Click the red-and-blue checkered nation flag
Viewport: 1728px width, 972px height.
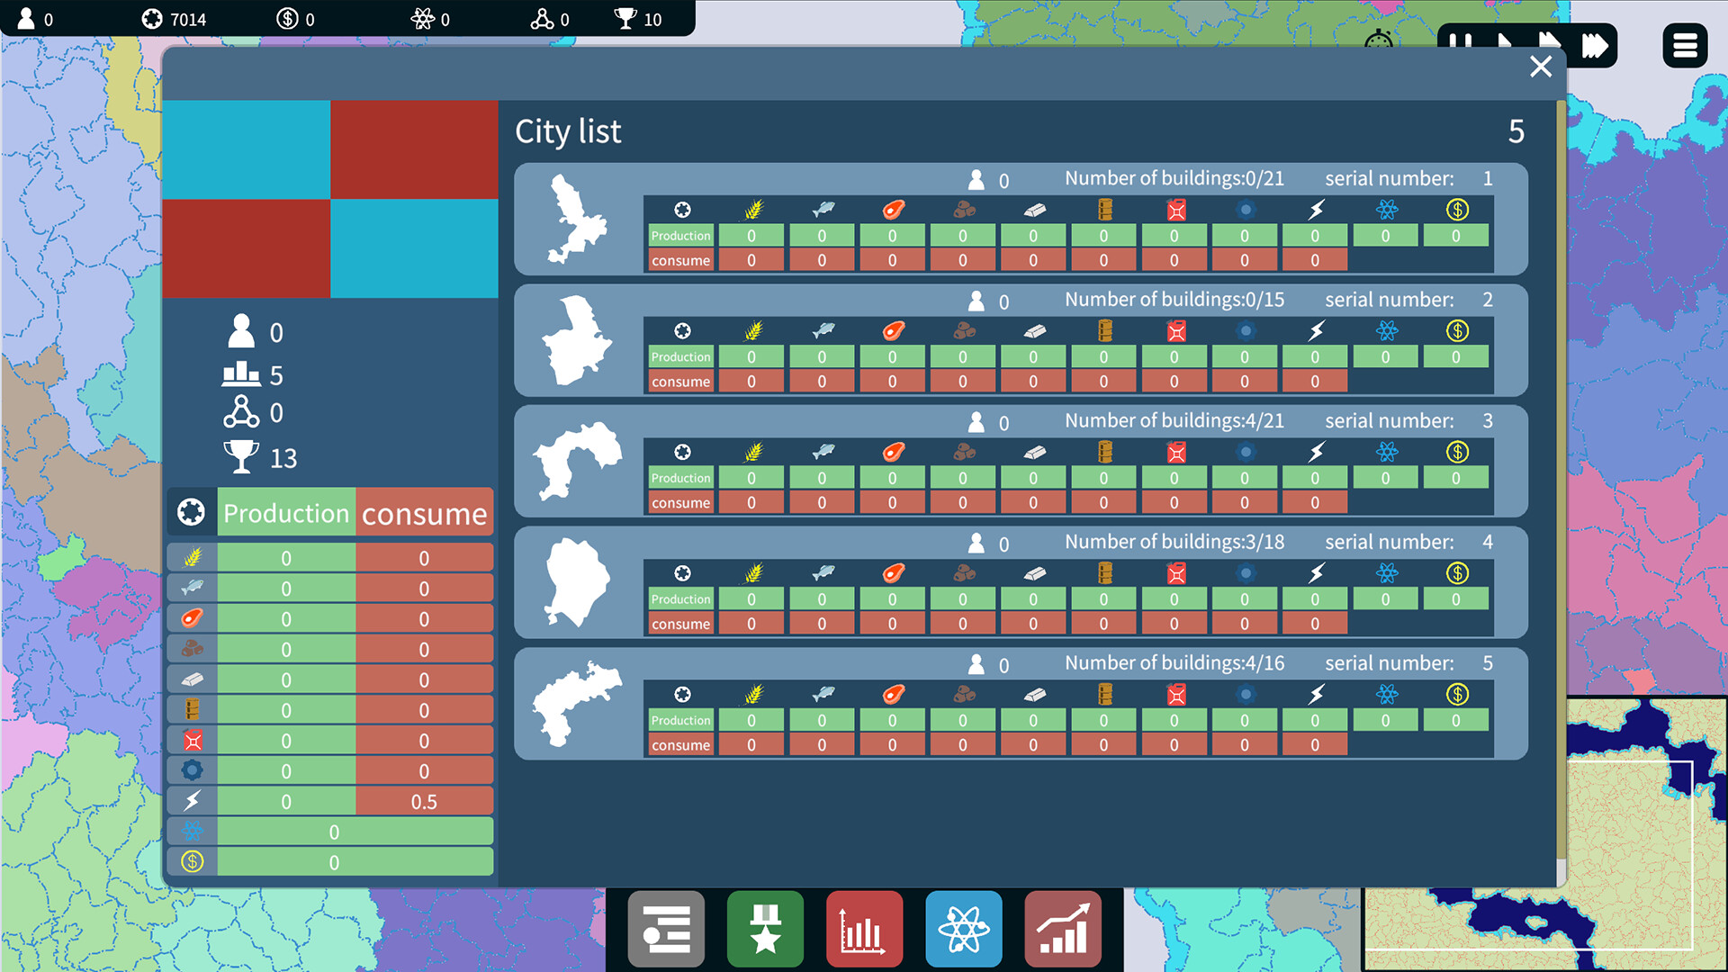pyautogui.click(x=330, y=199)
